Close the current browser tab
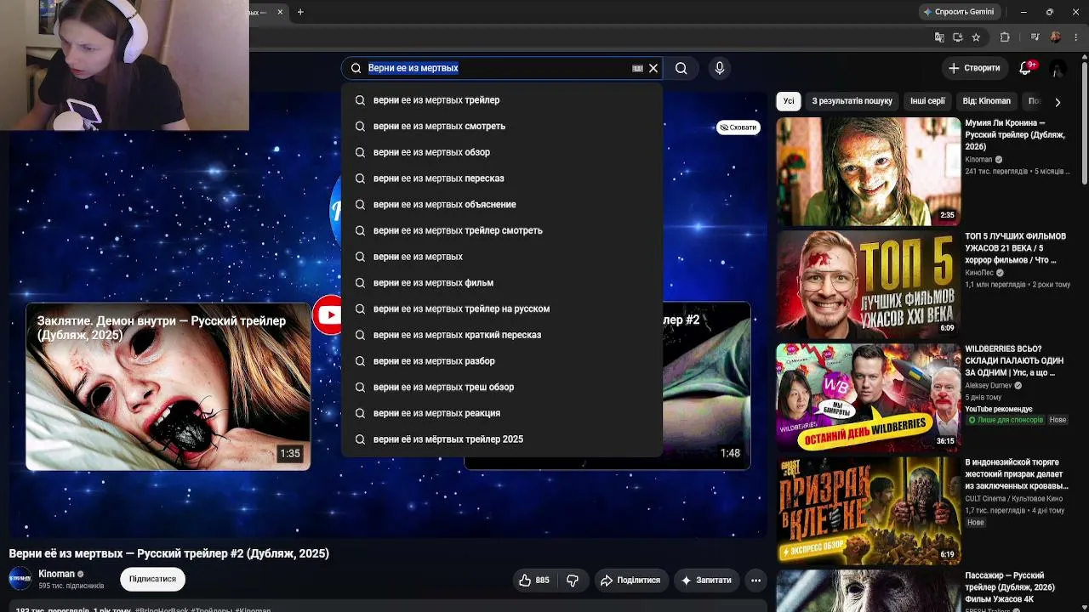Screen dimensions: 1089x612 (279, 12)
